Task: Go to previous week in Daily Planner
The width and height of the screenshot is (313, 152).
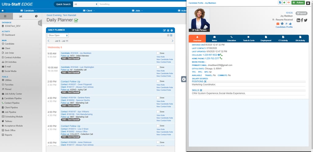Action: 49,41
